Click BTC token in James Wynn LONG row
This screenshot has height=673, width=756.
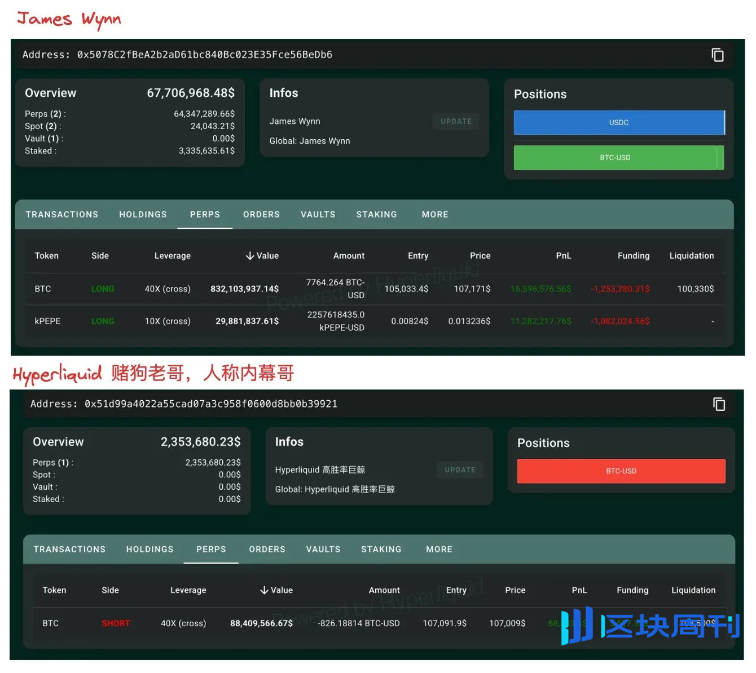43,289
